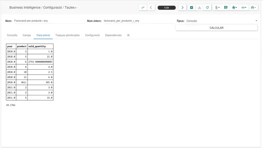The image size is (263, 149).
Task: Open the Tasques planificades tab
Action: tap(67, 35)
